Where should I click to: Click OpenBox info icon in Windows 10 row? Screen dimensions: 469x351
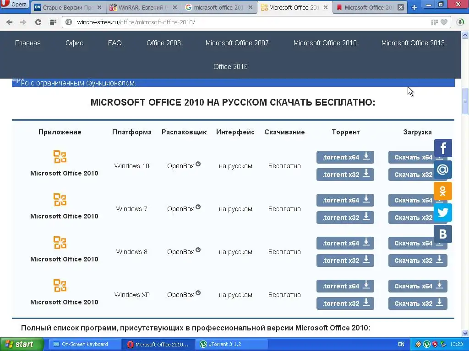pyautogui.click(x=198, y=164)
